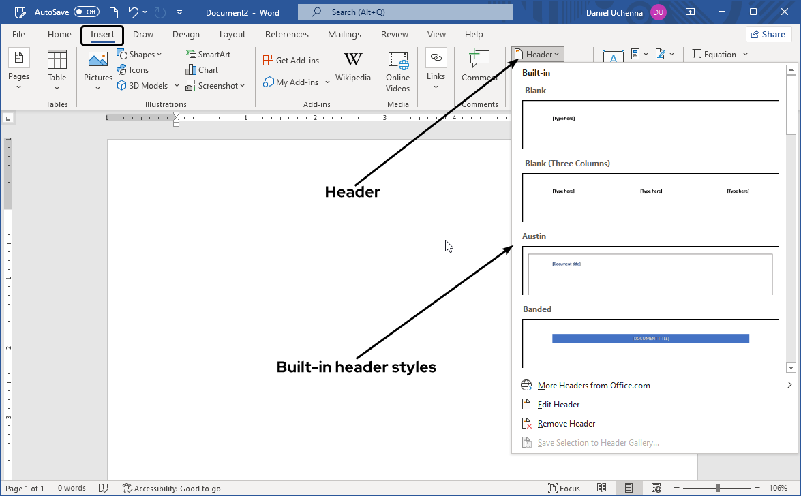
Task: Open Online Videos insert option
Action: click(397, 71)
